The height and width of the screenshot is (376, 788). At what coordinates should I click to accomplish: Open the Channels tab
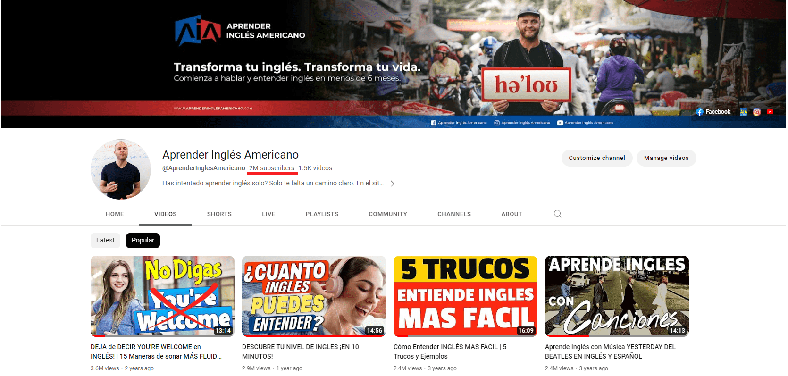point(454,214)
